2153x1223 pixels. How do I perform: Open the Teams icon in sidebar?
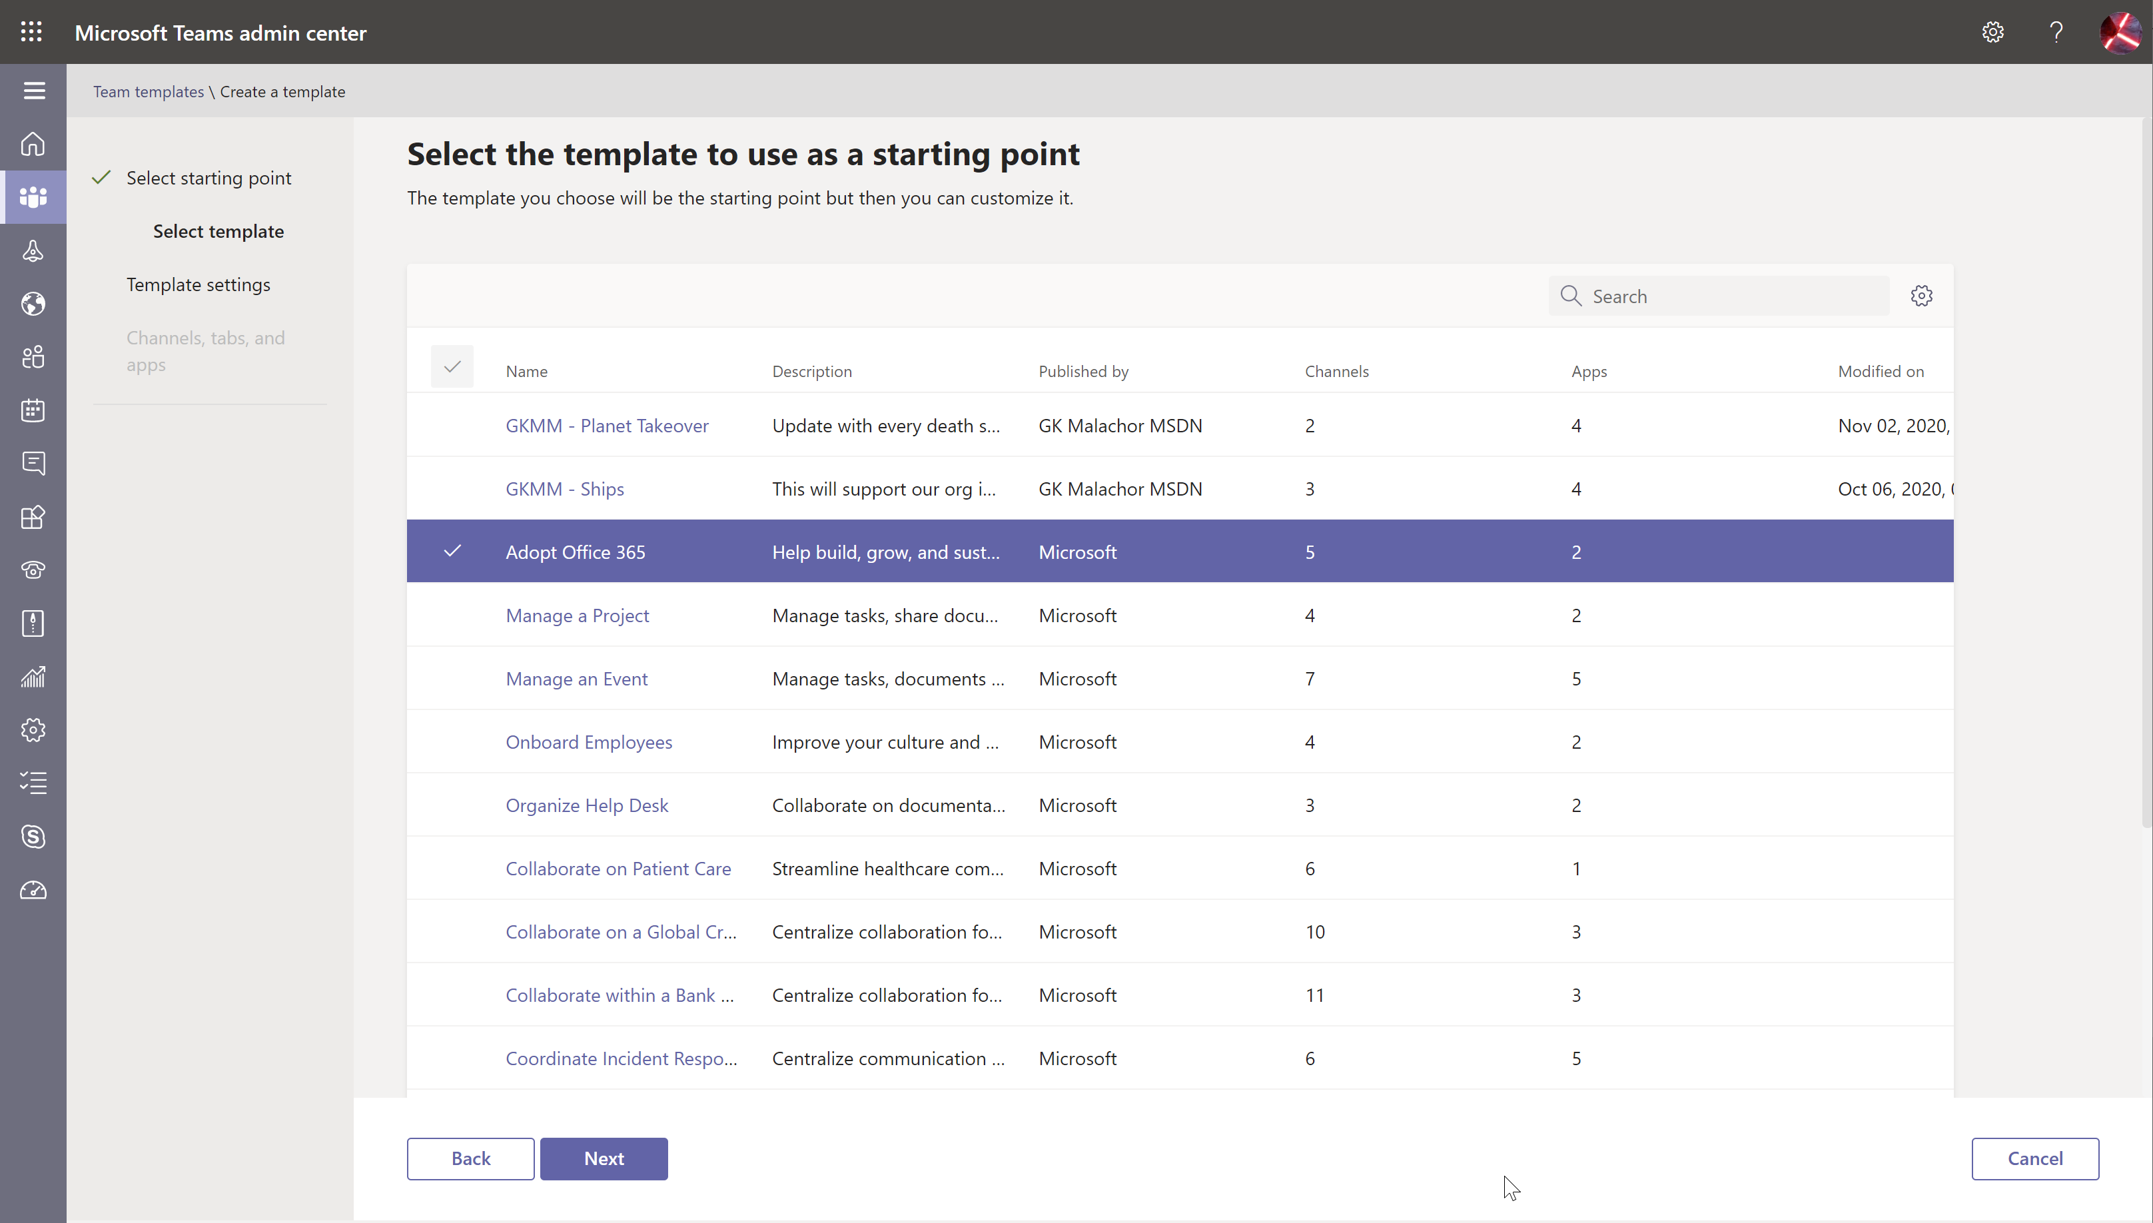point(33,197)
